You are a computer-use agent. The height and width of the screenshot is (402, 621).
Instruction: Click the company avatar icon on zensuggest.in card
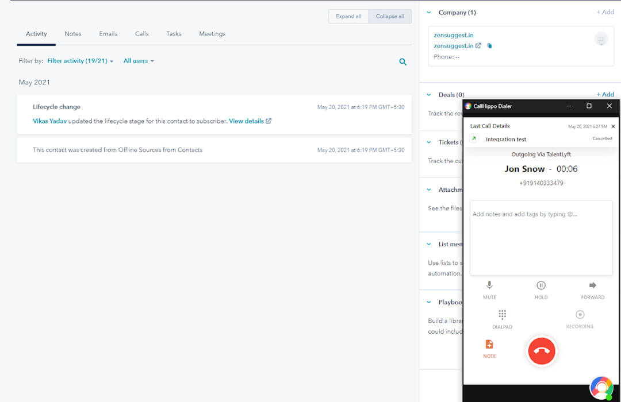coord(601,39)
